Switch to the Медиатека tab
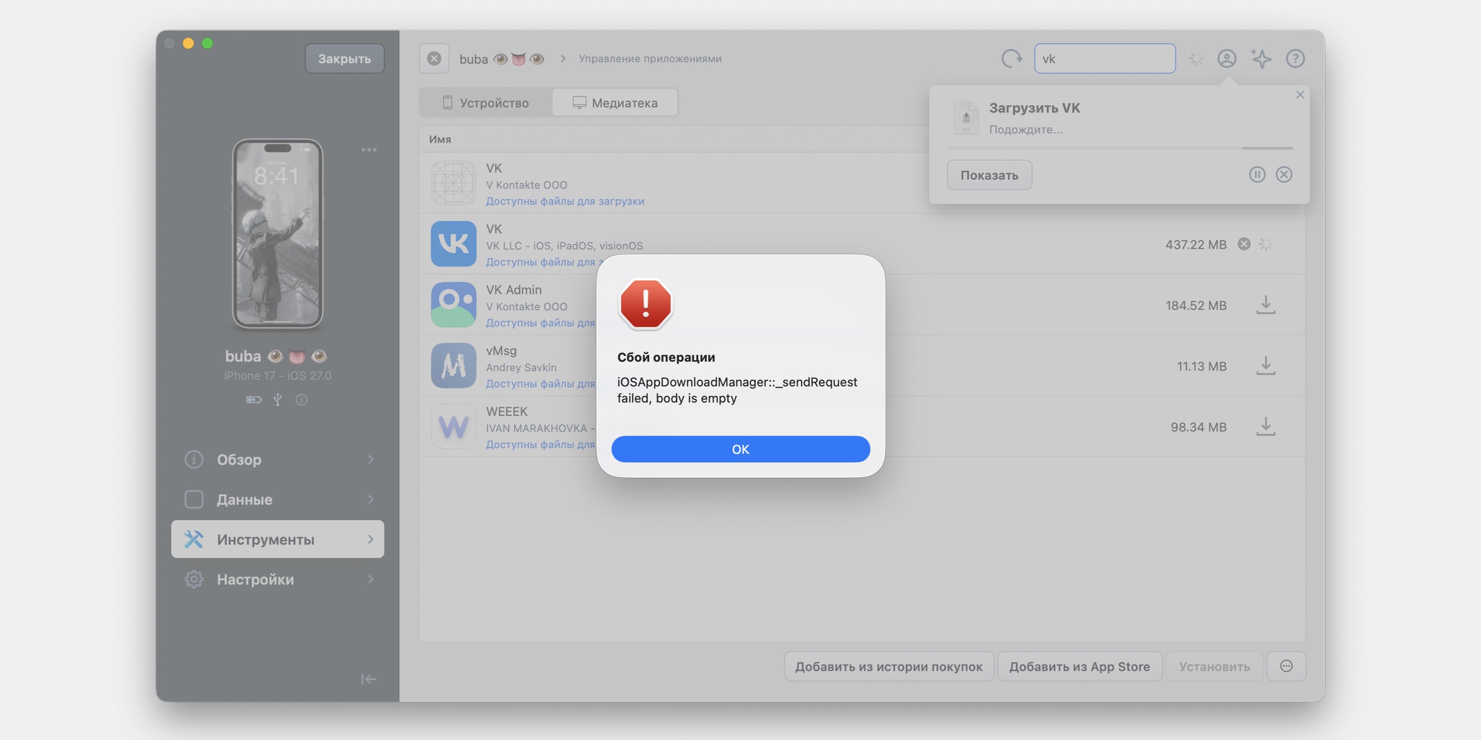1481x740 pixels. [x=615, y=103]
